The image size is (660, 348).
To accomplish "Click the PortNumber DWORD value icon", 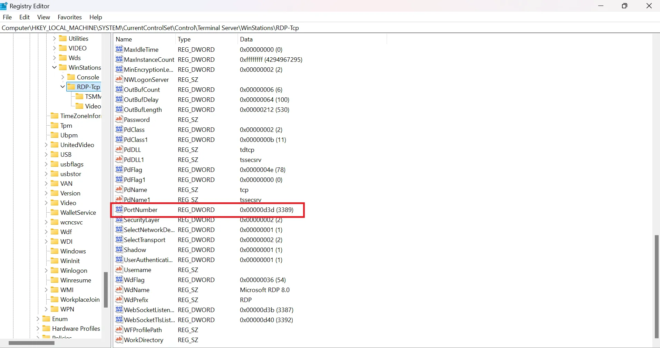I will [x=119, y=210].
